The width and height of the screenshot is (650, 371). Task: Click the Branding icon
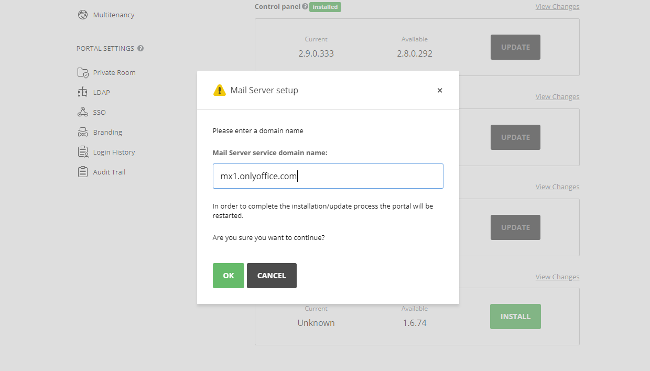[x=83, y=133]
